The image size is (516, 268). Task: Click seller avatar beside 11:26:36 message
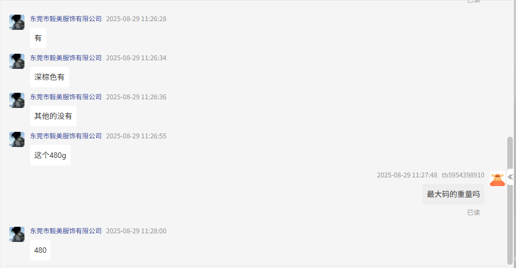17,100
